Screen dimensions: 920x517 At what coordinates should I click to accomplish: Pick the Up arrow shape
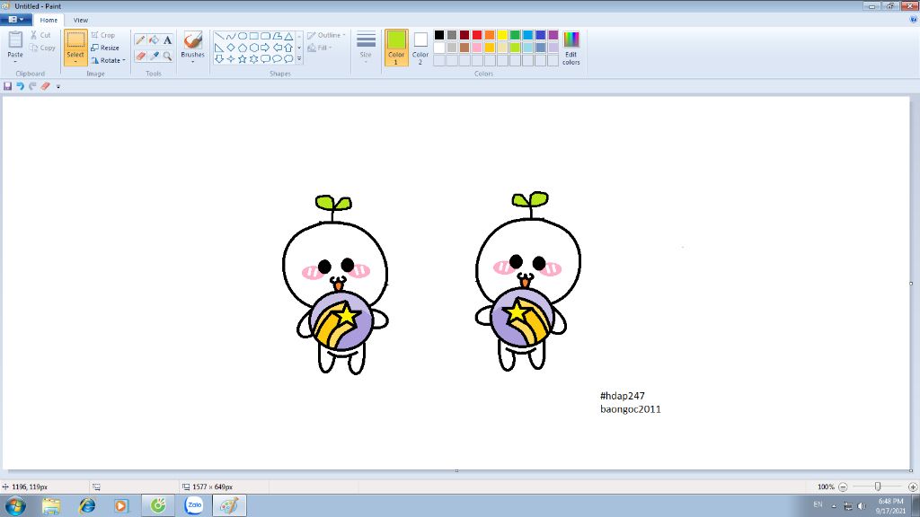(x=288, y=48)
